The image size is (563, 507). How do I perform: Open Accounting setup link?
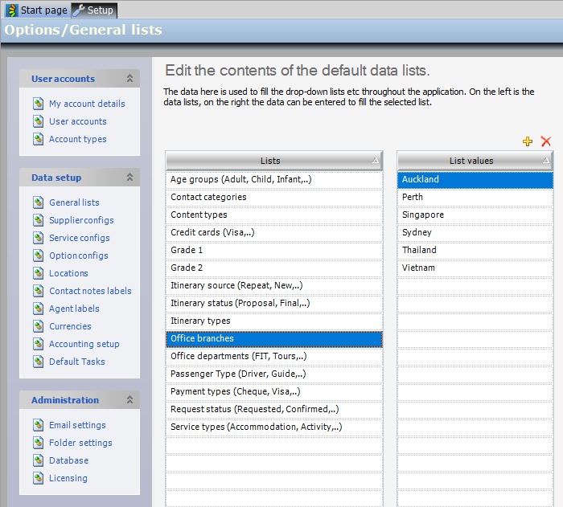coord(84,344)
